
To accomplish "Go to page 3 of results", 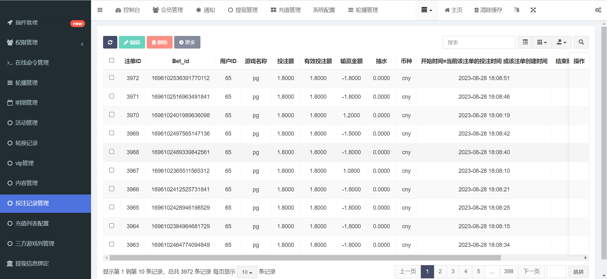I will pyautogui.click(x=453, y=271).
